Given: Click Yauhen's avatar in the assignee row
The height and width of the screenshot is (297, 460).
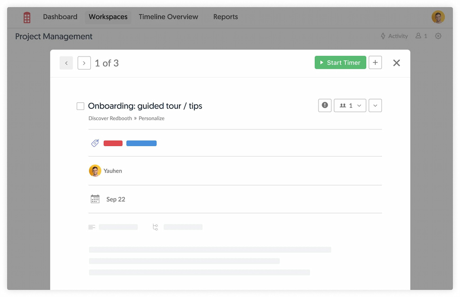Looking at the screenshot, I should (x=95, y=170).
